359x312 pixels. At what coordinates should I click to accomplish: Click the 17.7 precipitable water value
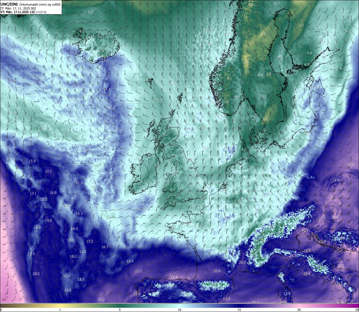point(48,172)
